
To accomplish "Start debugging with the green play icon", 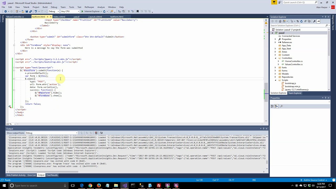I will (82, 11).
